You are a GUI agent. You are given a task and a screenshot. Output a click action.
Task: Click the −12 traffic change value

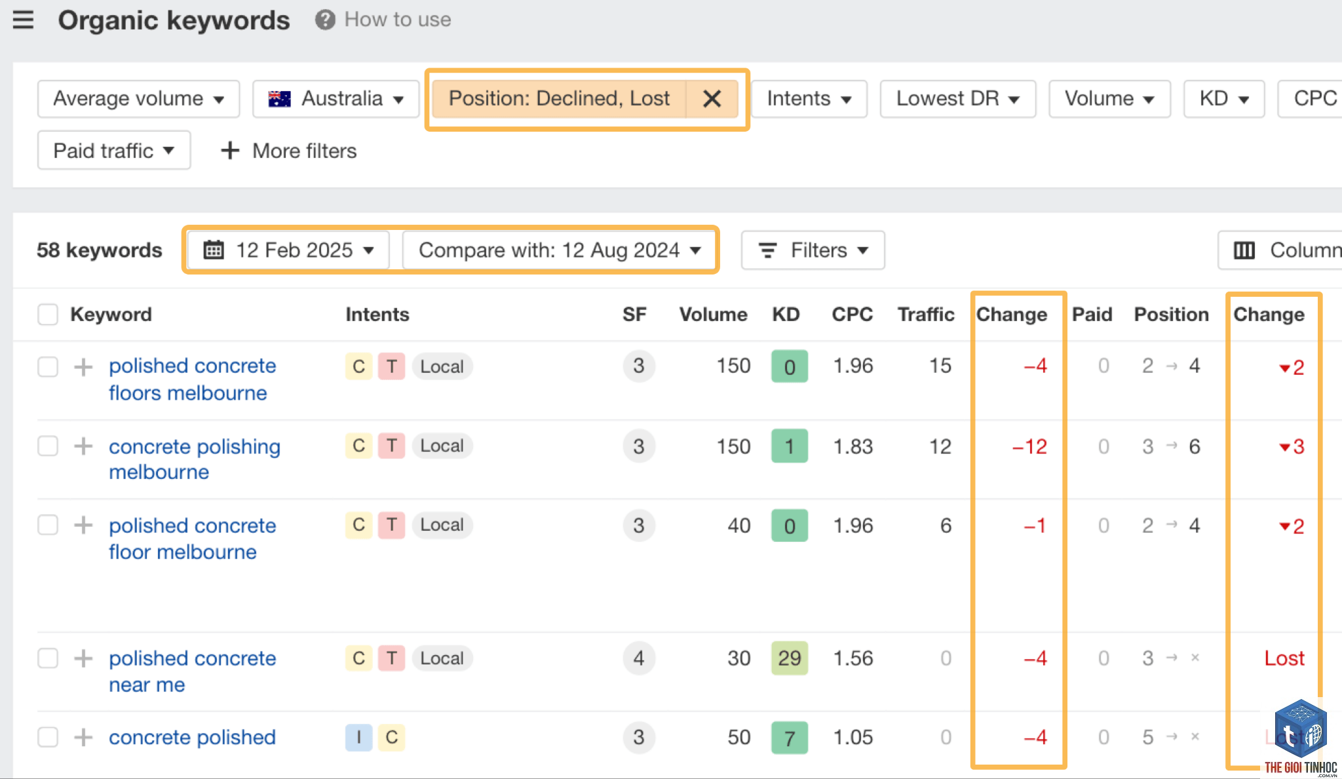[x=1029, y=447]
